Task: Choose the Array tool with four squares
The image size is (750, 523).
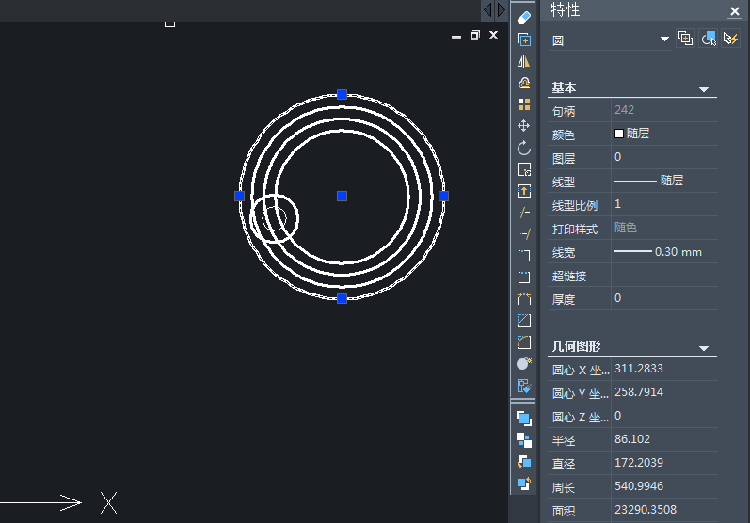Action: [524, 104]
